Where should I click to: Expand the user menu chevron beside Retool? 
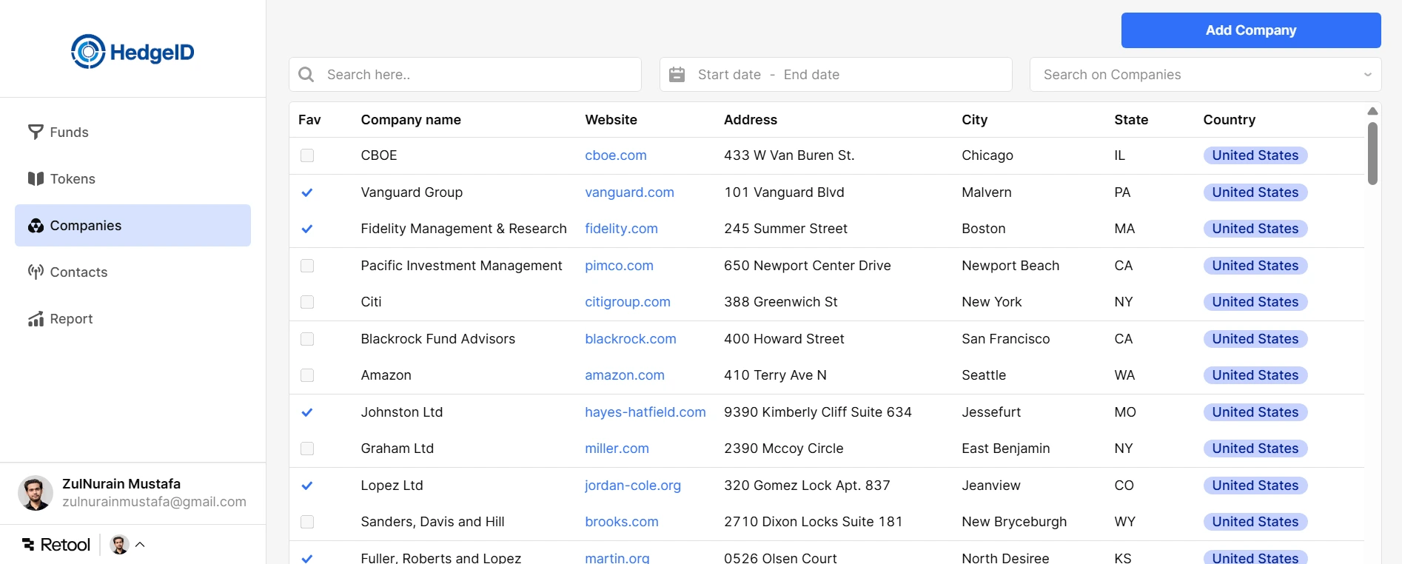click(140, 545)
